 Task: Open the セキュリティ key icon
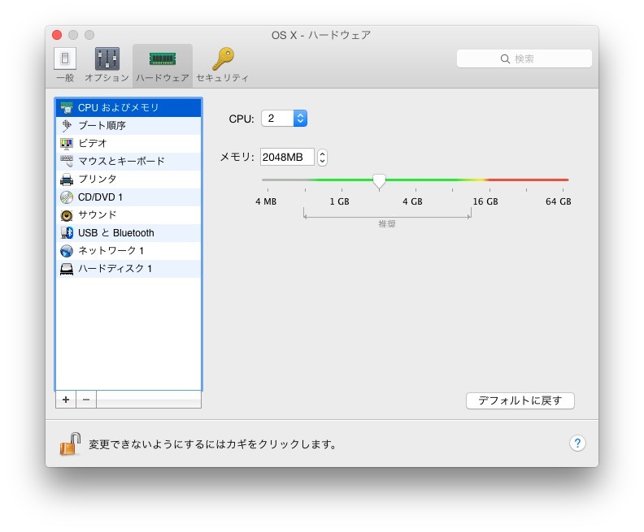point(223,58)
